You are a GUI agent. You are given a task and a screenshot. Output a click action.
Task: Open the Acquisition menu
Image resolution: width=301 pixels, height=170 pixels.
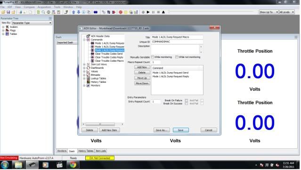[x=44, y=7]
